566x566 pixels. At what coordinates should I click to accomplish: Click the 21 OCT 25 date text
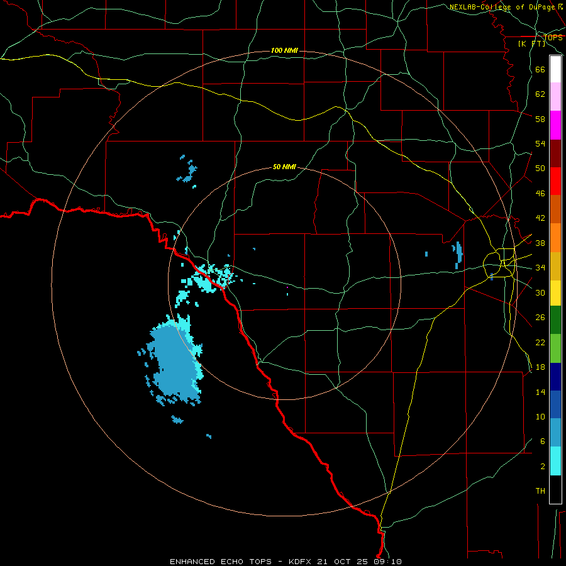[x=342, y=562]
